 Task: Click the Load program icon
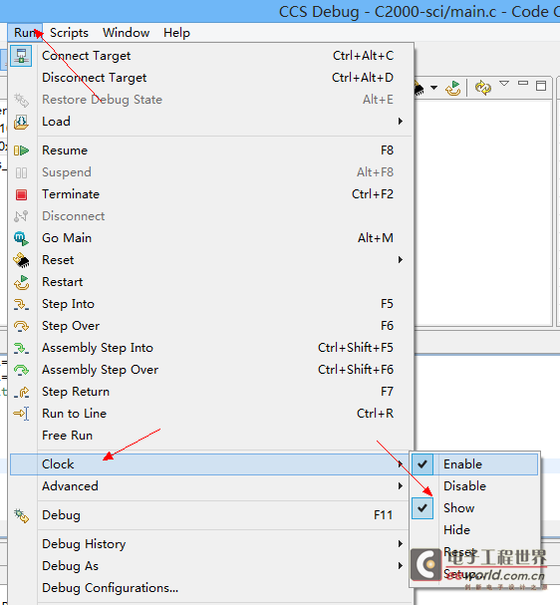click(21, 122)
